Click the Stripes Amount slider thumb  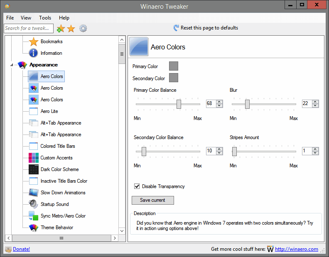click(x=234, y=152)
